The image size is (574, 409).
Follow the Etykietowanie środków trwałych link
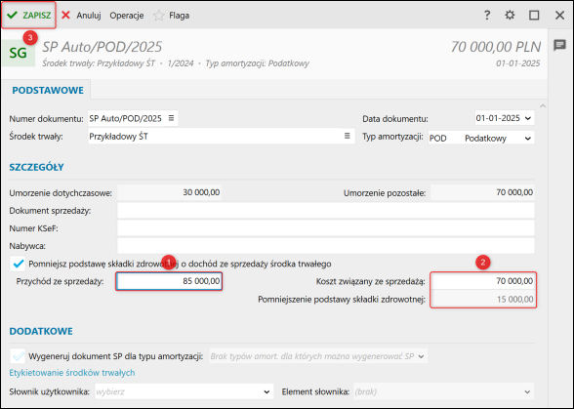coord(72,373)
